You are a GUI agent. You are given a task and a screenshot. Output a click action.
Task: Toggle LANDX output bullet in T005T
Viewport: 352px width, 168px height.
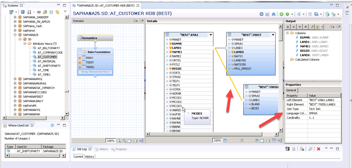(233, 52)
